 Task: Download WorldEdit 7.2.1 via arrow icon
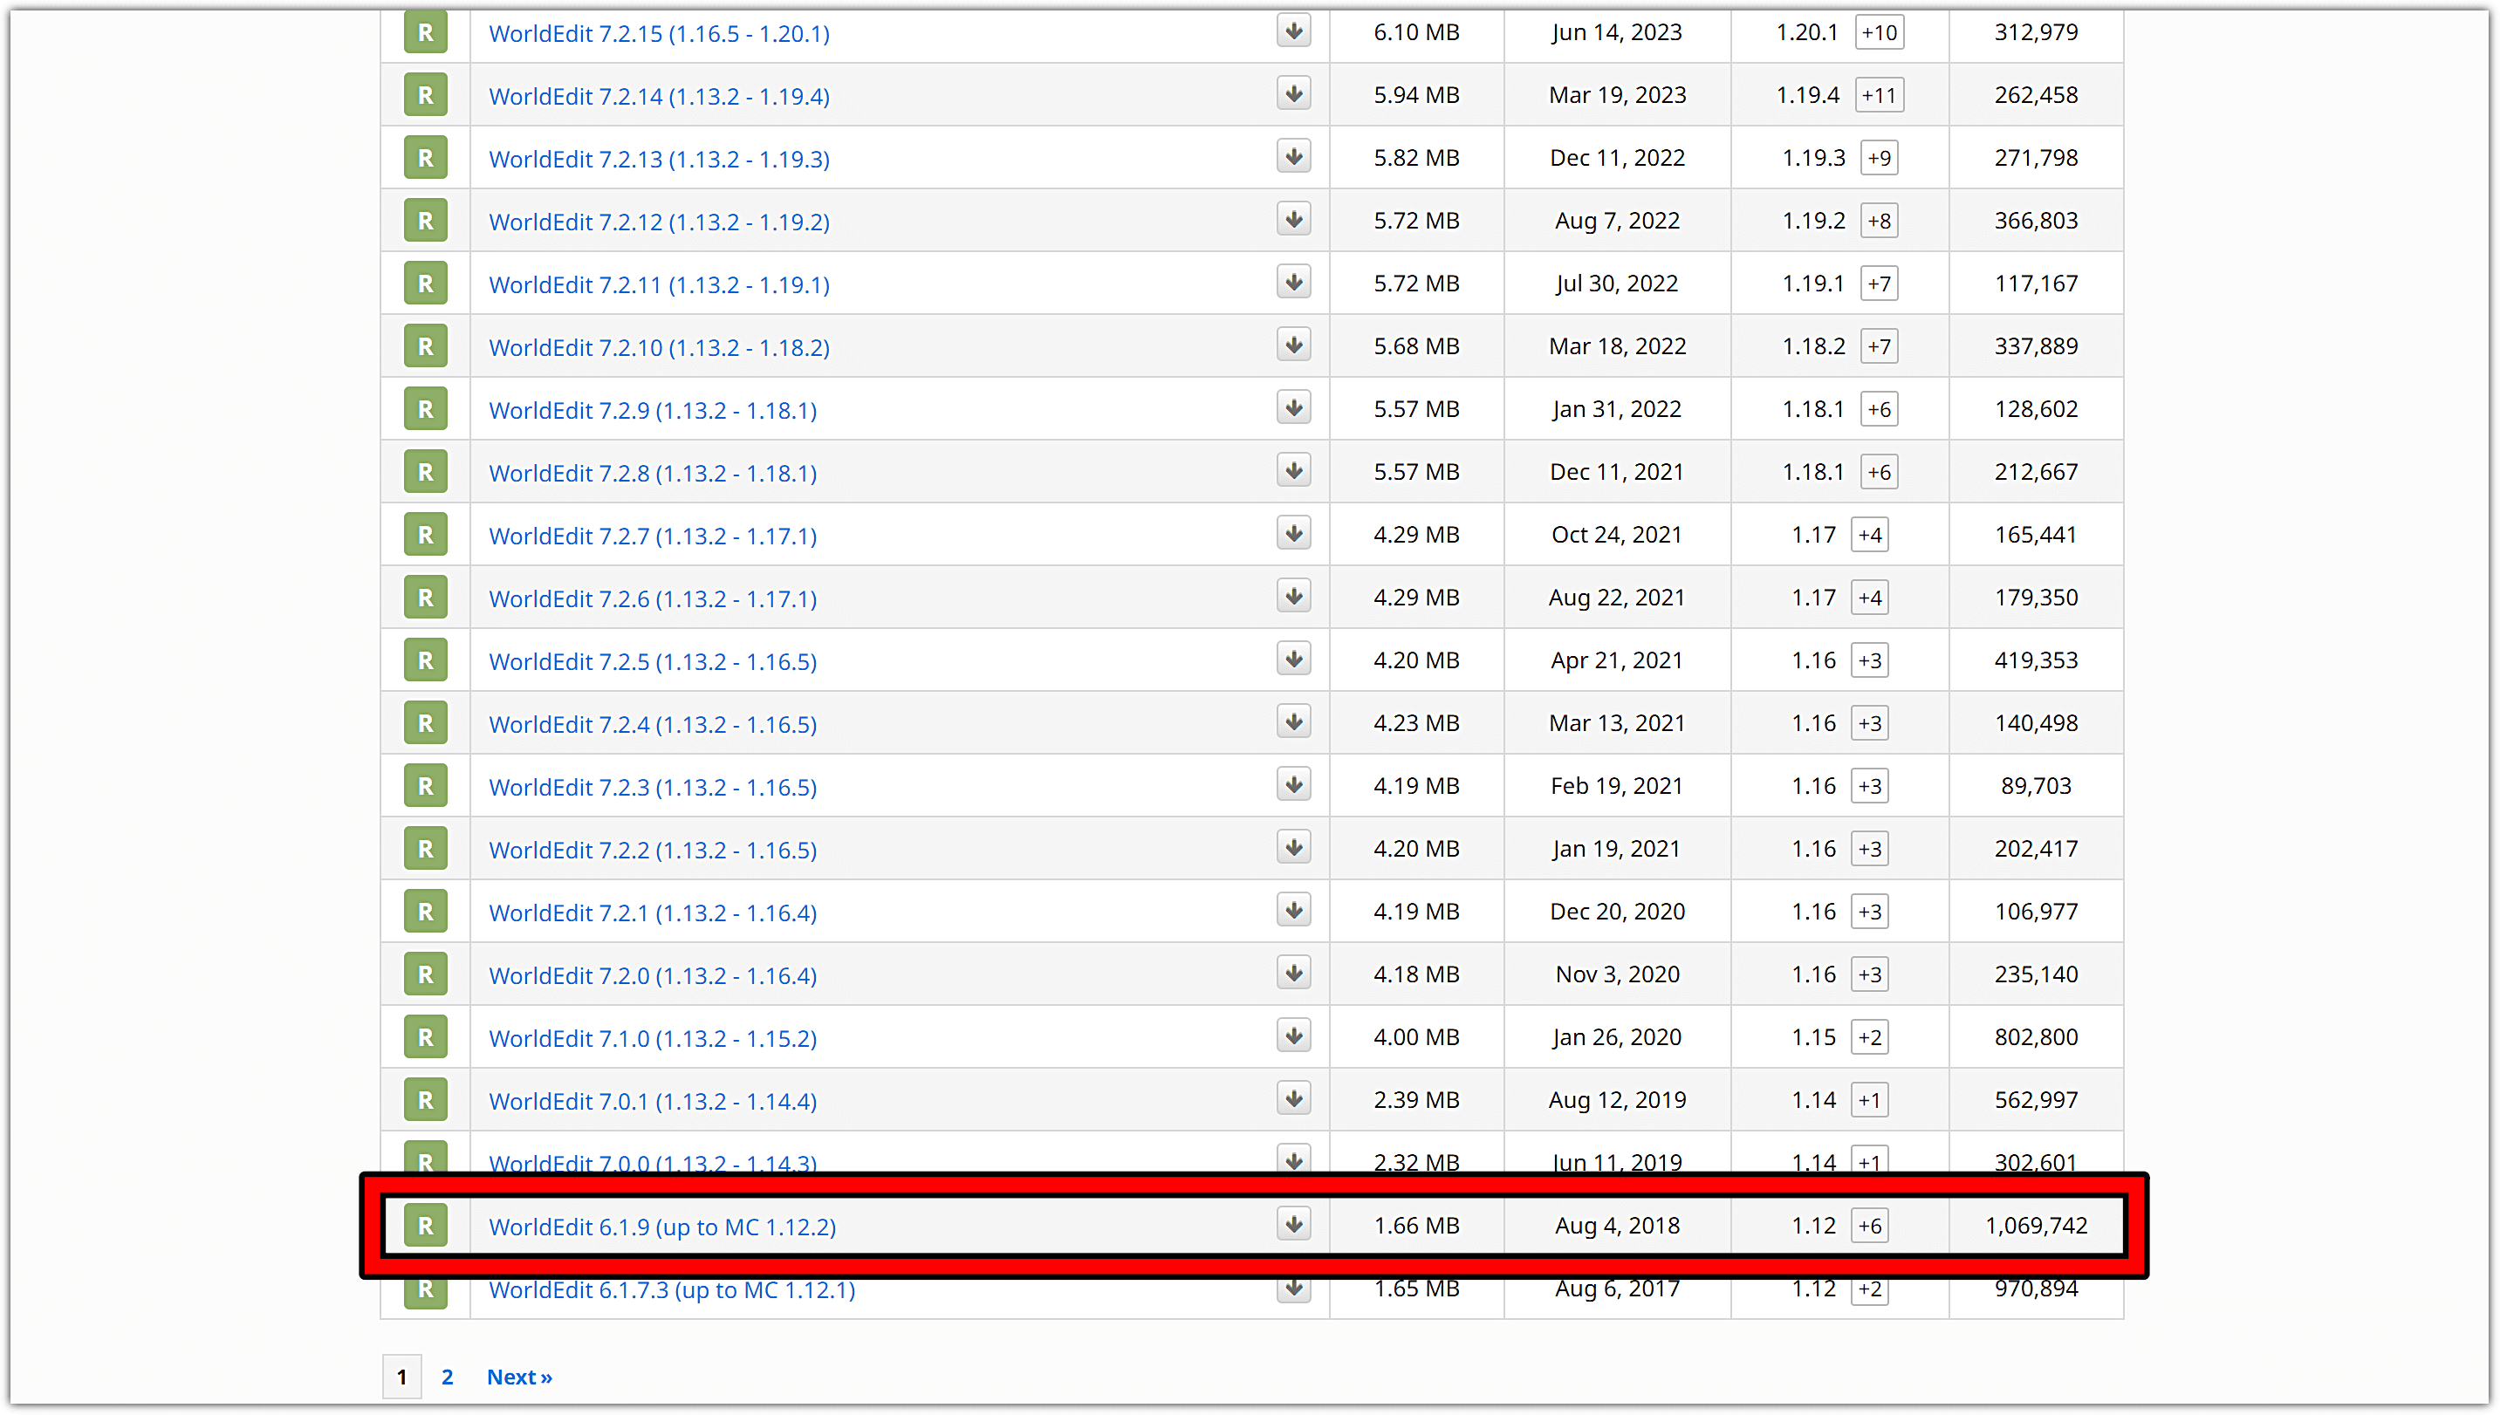pos(1294,911)
